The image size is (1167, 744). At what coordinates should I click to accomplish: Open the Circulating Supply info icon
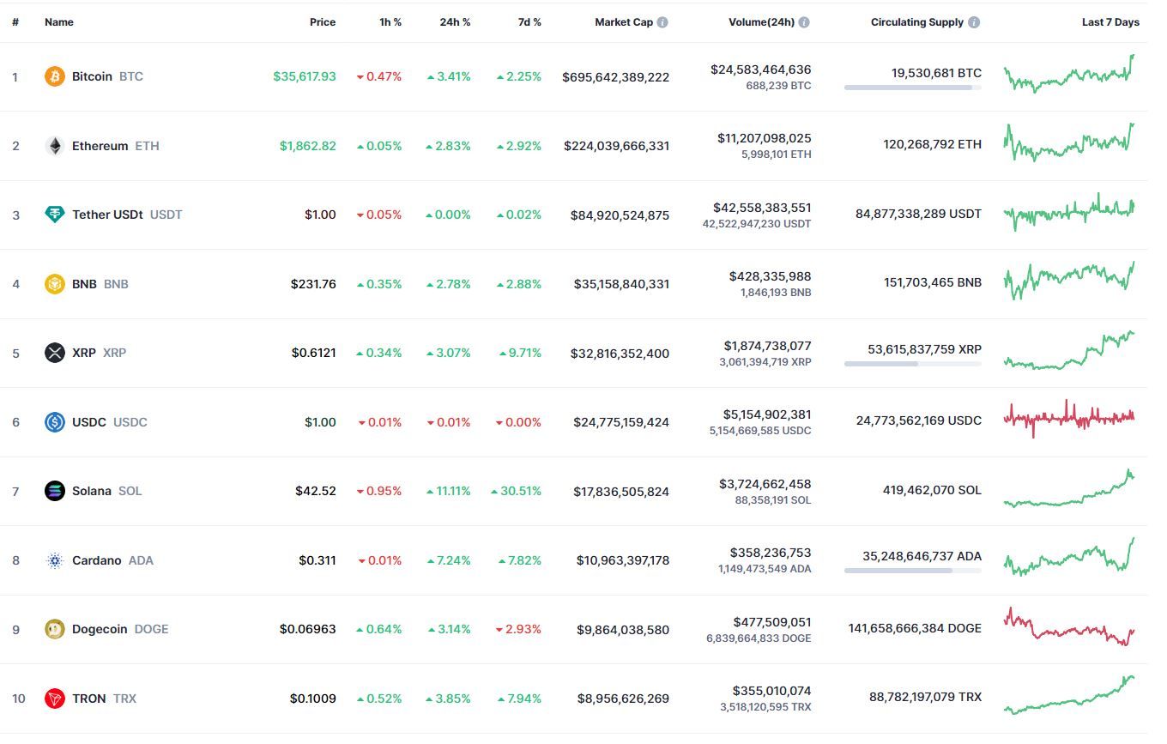(x=974, y=22)
